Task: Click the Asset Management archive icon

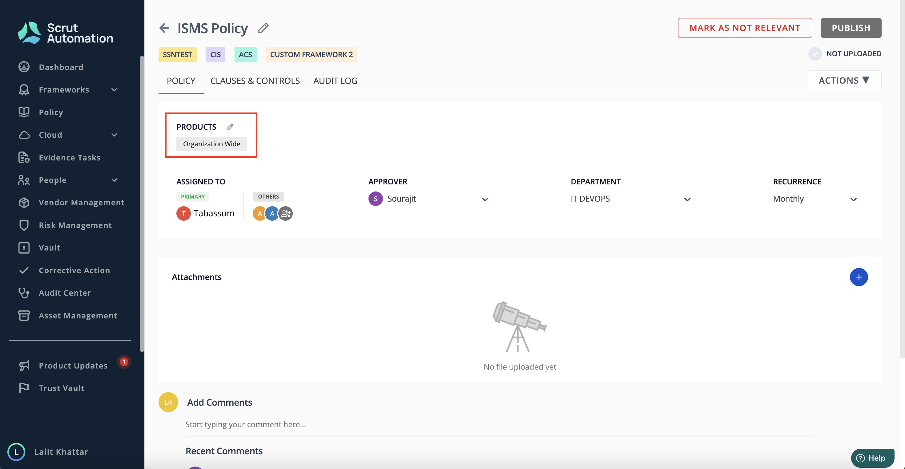Action: point(24,315)
